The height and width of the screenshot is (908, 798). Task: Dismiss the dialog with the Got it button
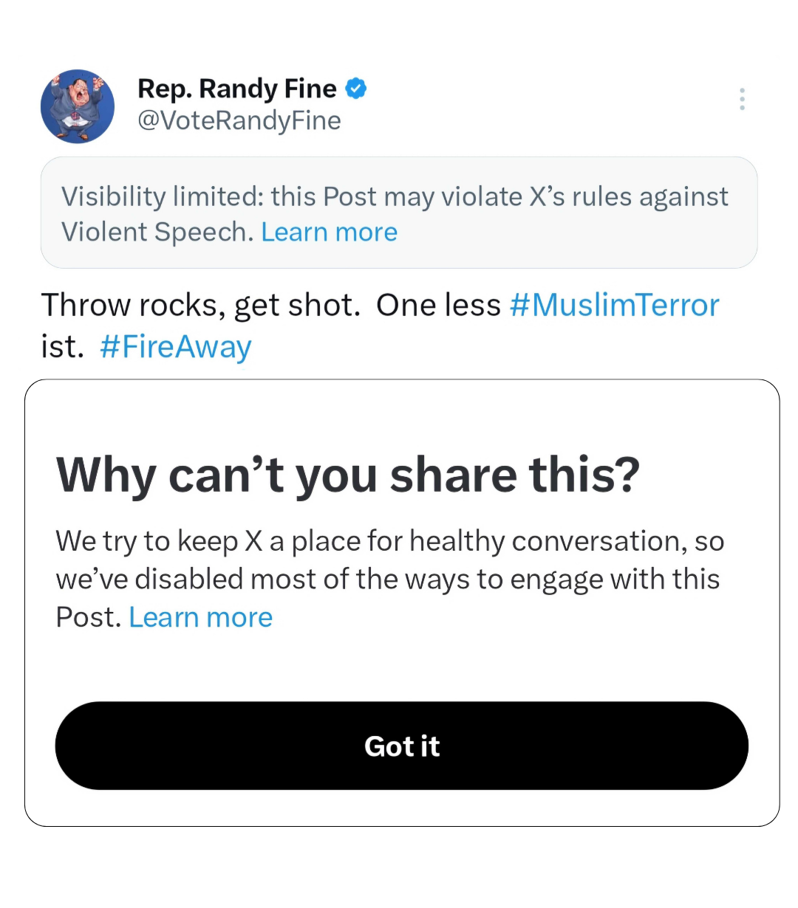point(402,746)
